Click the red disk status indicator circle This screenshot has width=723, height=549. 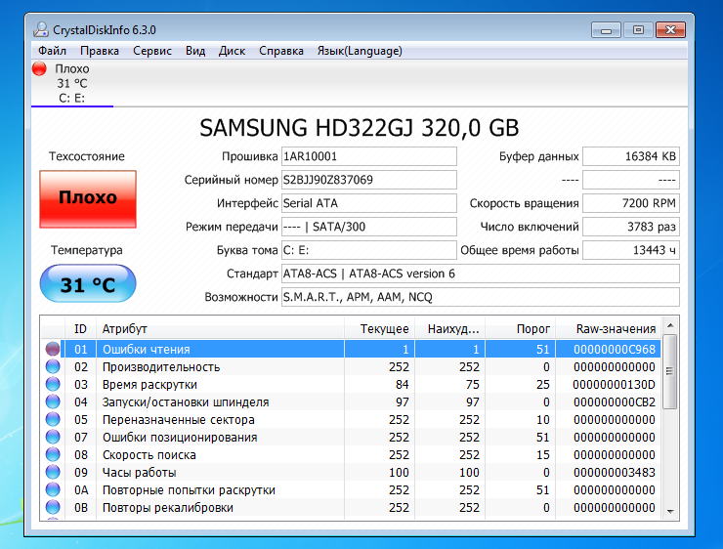tap(39, 68)
